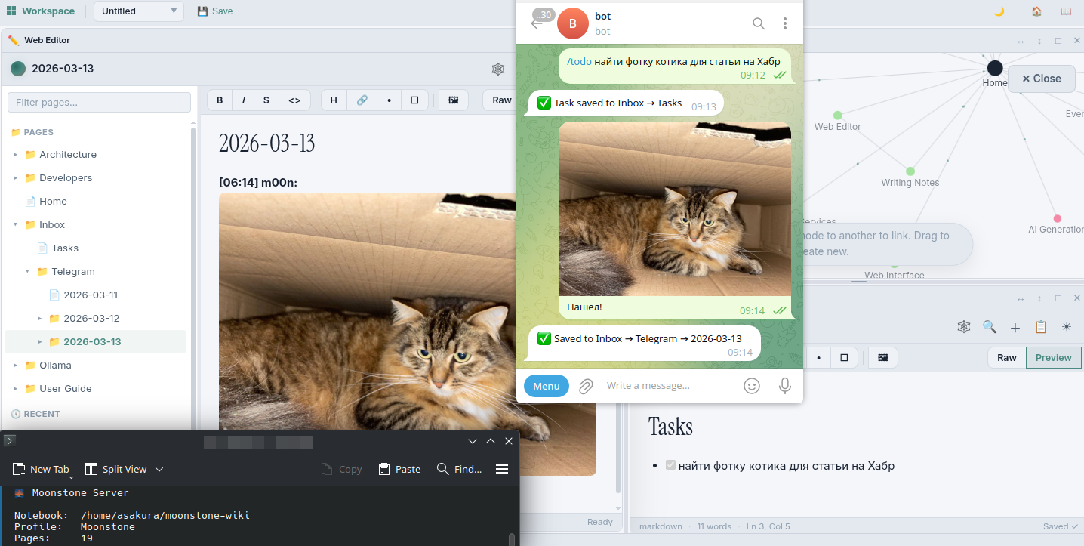Switch the right panel to Raw view
The width and height of the screenshot is (1084, 546).
coord(1006,357)
